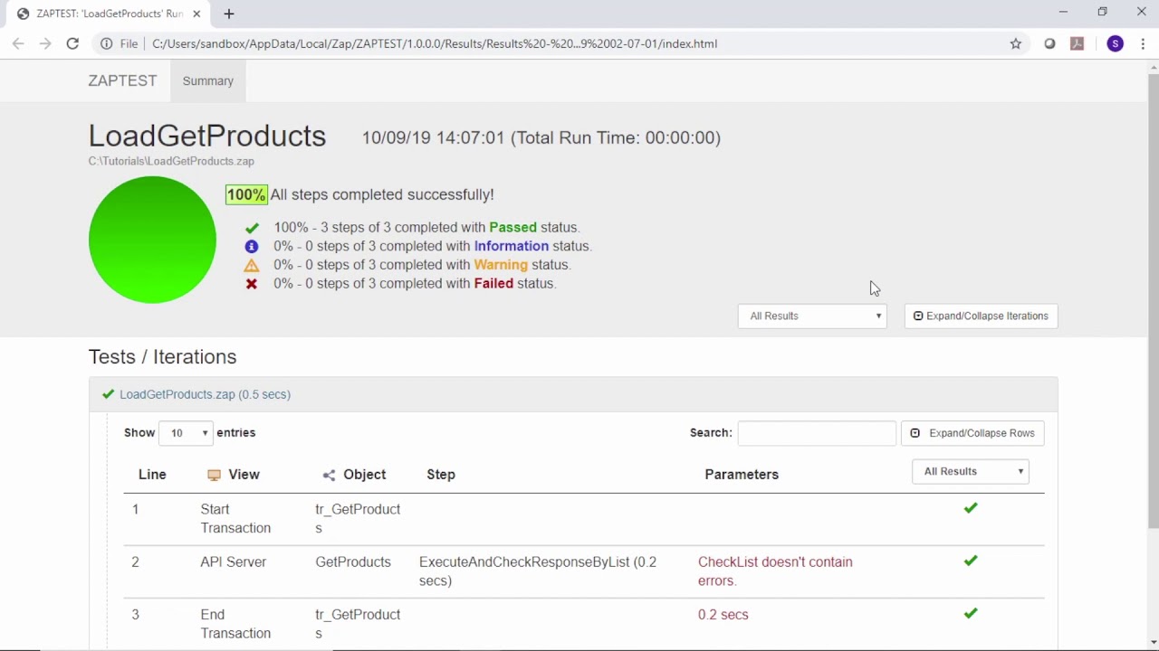Open a new browser tab

point(229,14)
